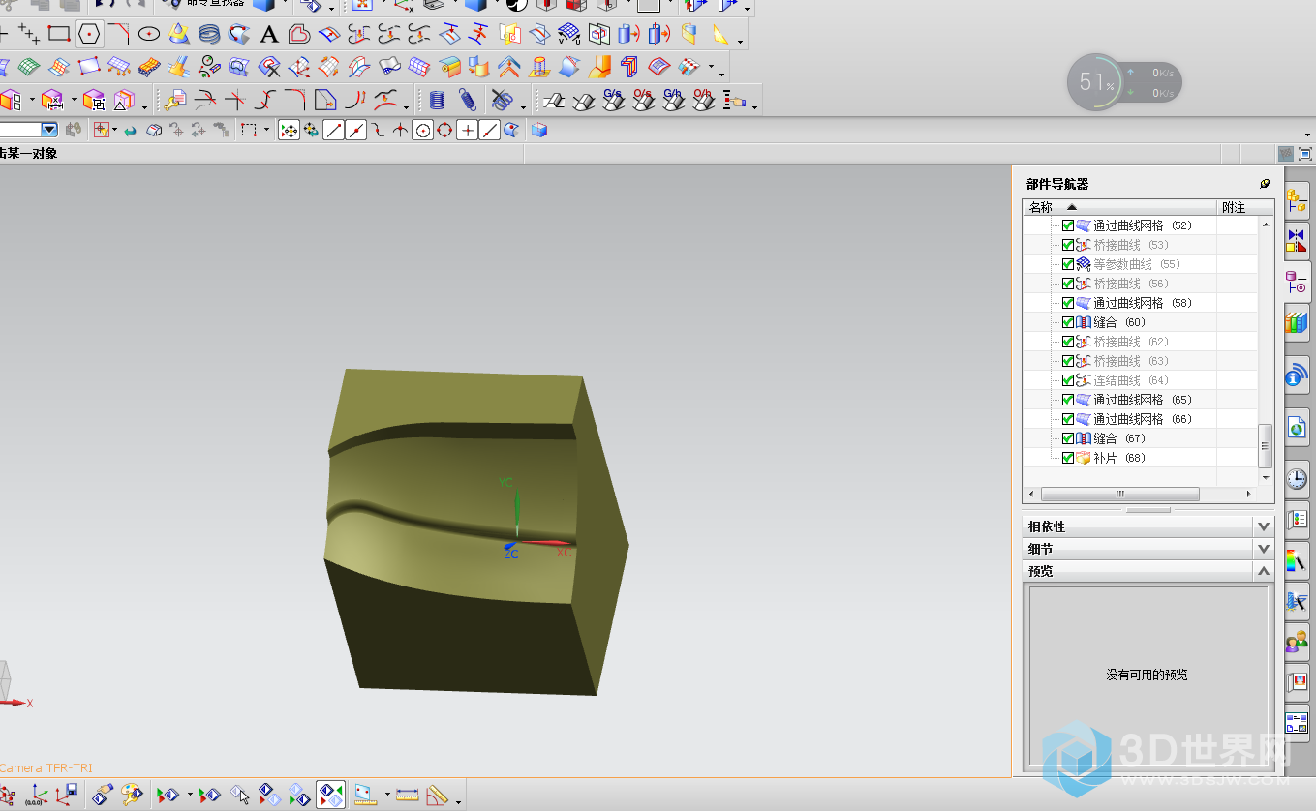Image resolution: width=1316 pixels, height=811 pixels.
Task: Click the rectangle selection tool icon
Action: click(249, 130)
